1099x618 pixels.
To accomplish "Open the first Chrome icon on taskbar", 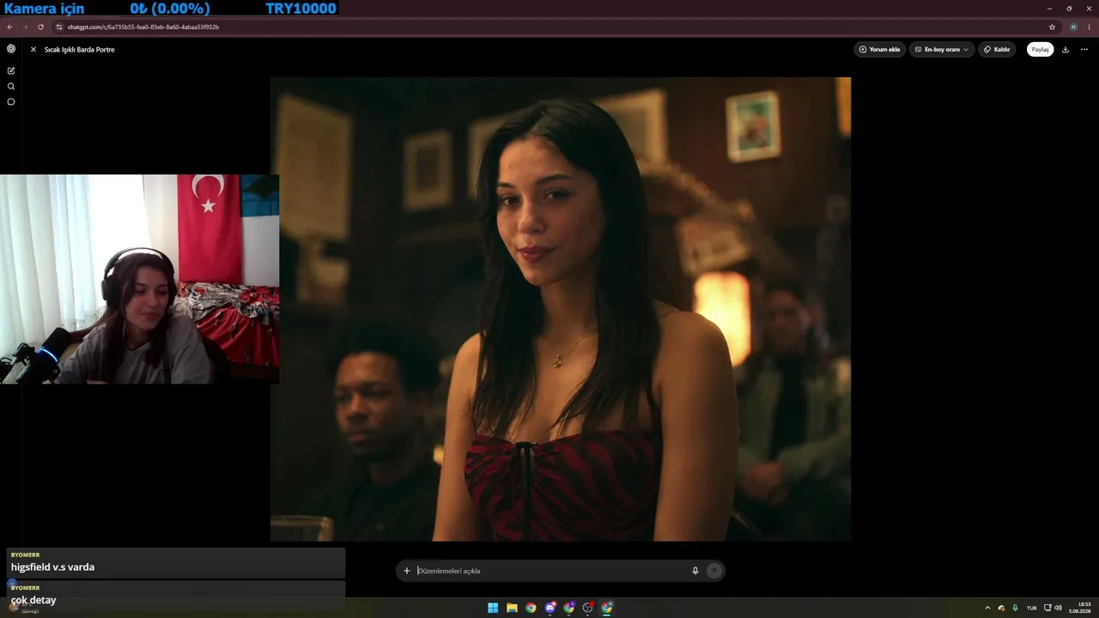I will tap(531, 608).
